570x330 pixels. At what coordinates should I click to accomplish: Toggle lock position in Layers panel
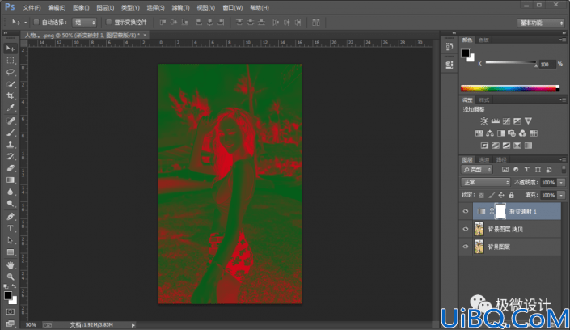pos(501,196)
